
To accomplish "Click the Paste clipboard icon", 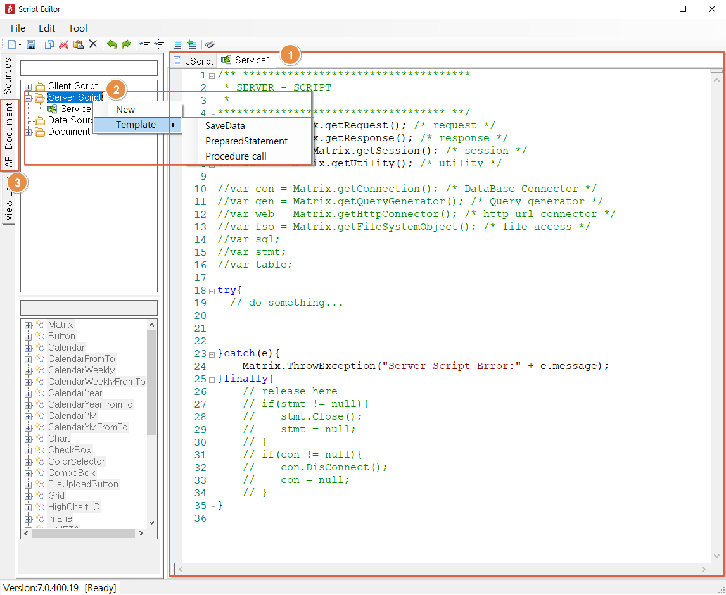I will tap(78, 44).
